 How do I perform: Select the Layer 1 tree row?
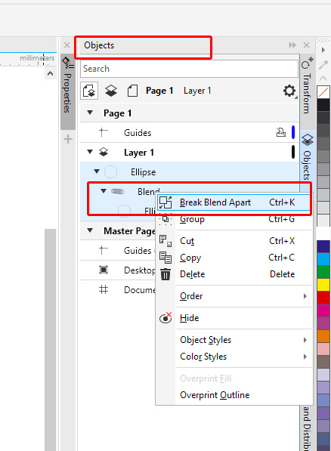190,152
